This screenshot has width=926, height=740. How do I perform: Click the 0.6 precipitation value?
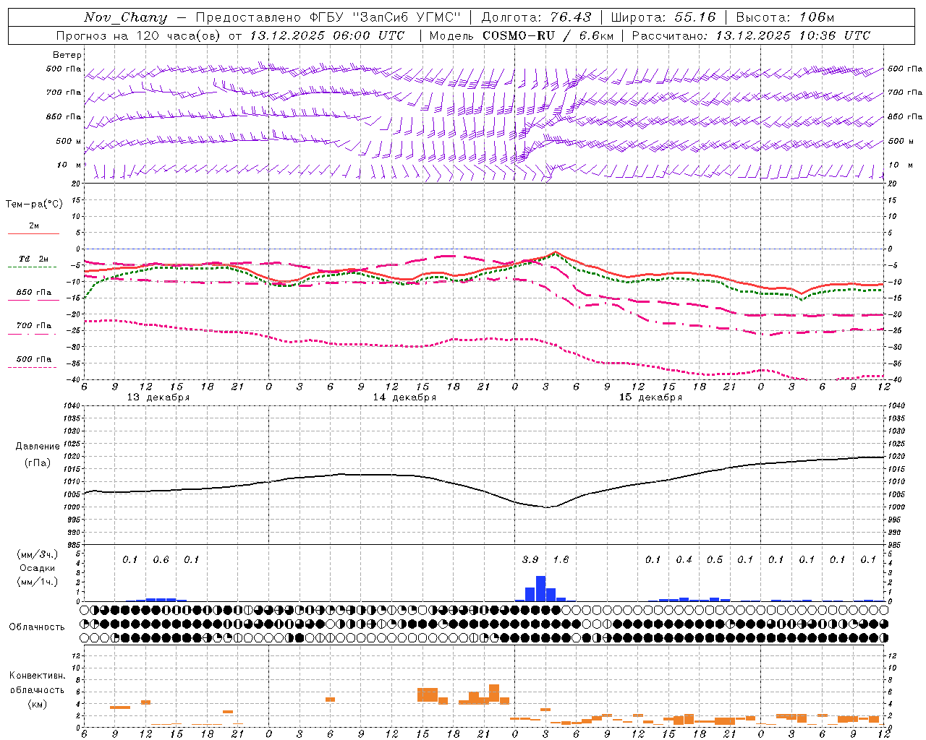[x=161, y=559]
